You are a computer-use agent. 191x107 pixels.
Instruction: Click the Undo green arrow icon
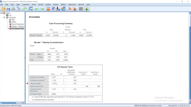(x=37, y=9)
